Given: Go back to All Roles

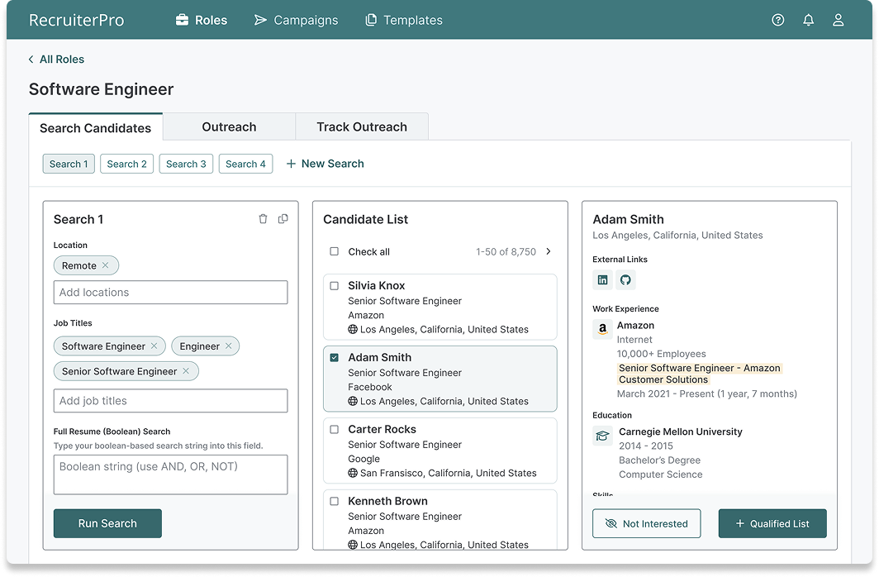Looking at the screenshot, I should [x=56, y=60].
